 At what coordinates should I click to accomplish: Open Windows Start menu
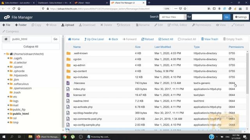point(4,137)
